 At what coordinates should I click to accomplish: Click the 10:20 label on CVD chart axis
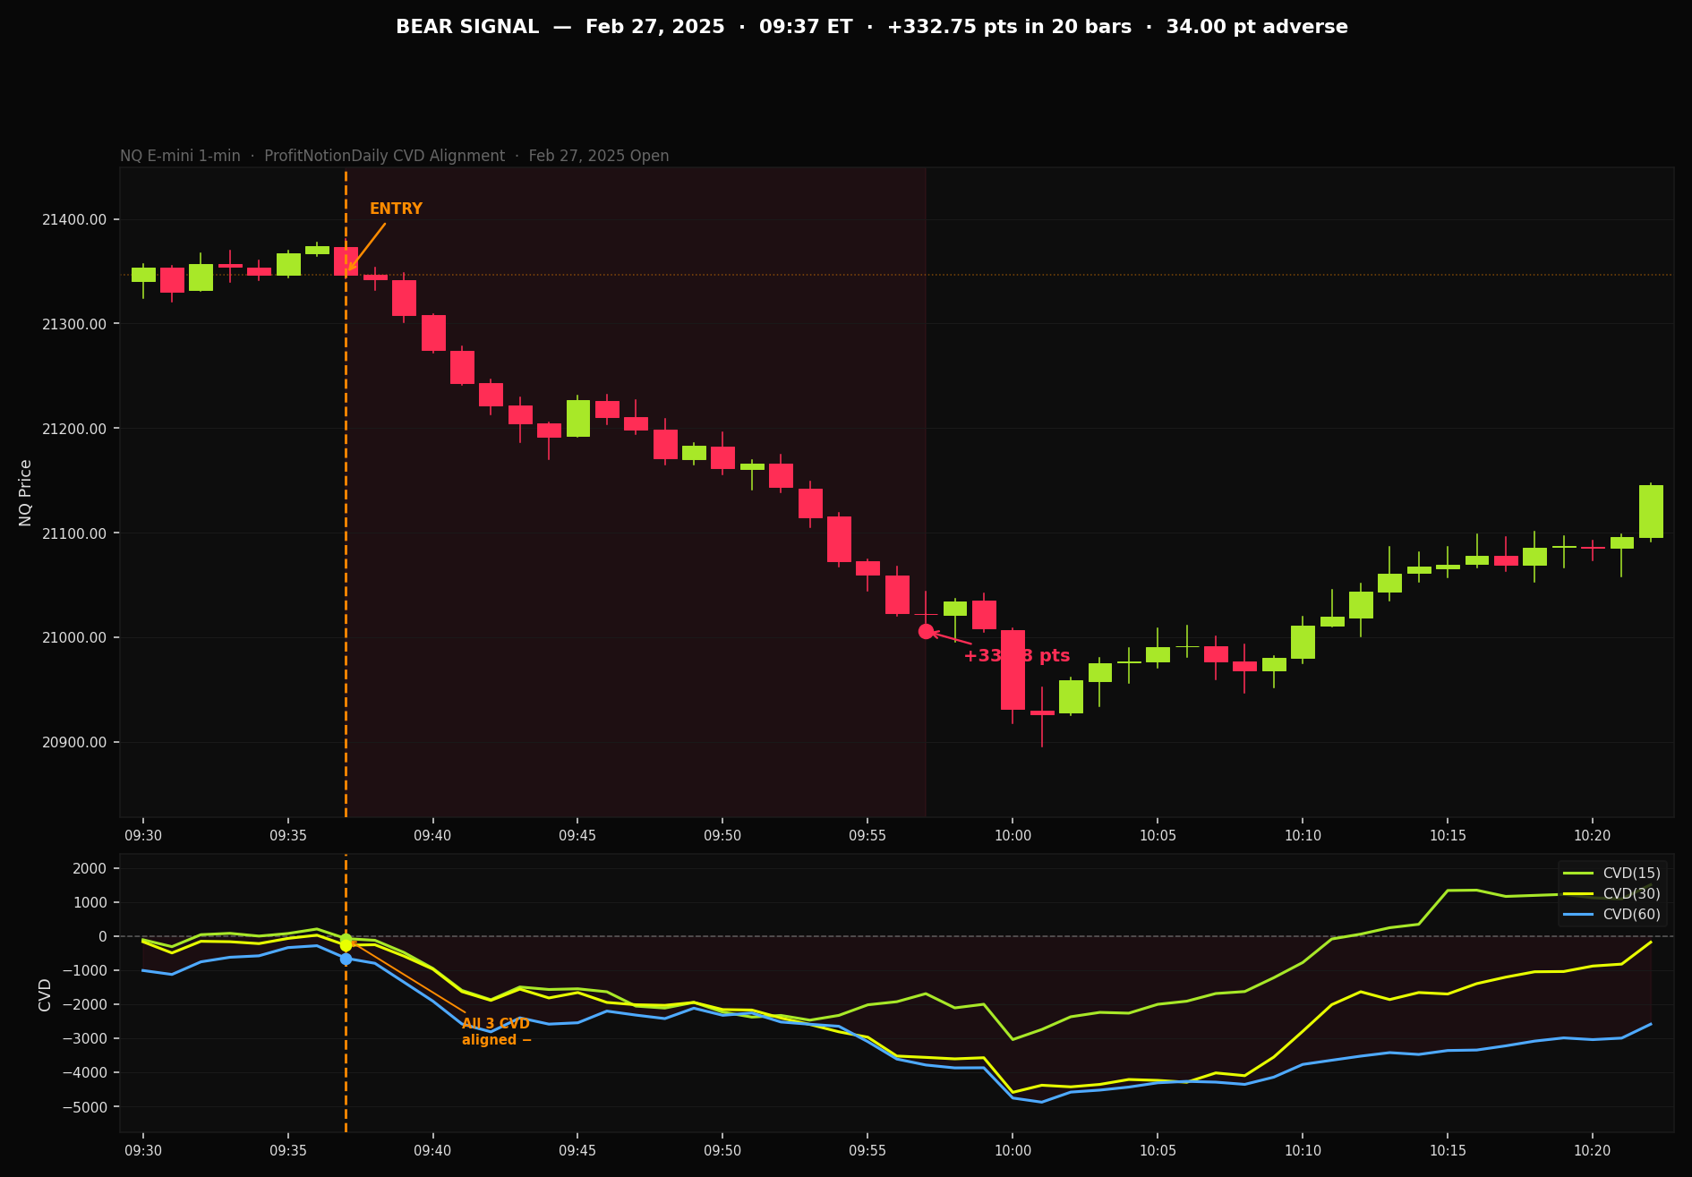1593,1150
